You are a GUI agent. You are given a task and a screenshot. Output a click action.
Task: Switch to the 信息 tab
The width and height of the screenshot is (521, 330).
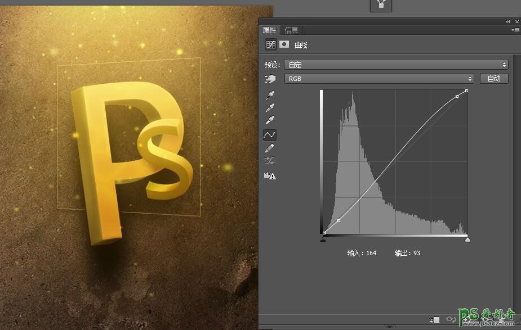pos(292,30)
